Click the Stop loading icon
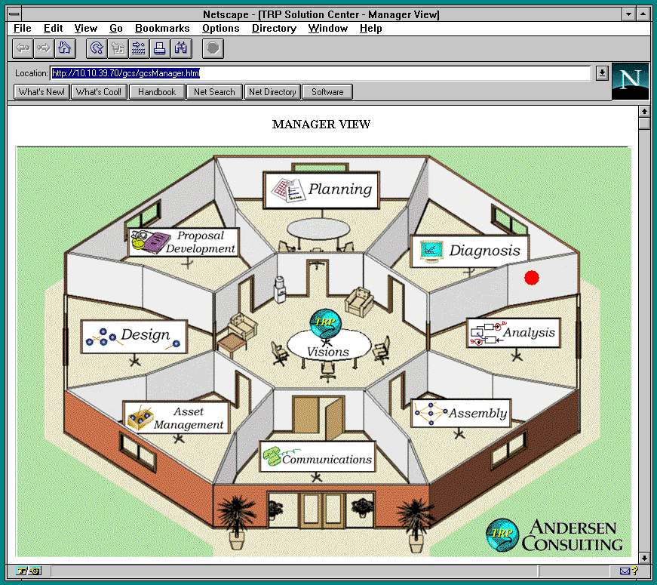This screenshot has height=585, width=657. 213,48
